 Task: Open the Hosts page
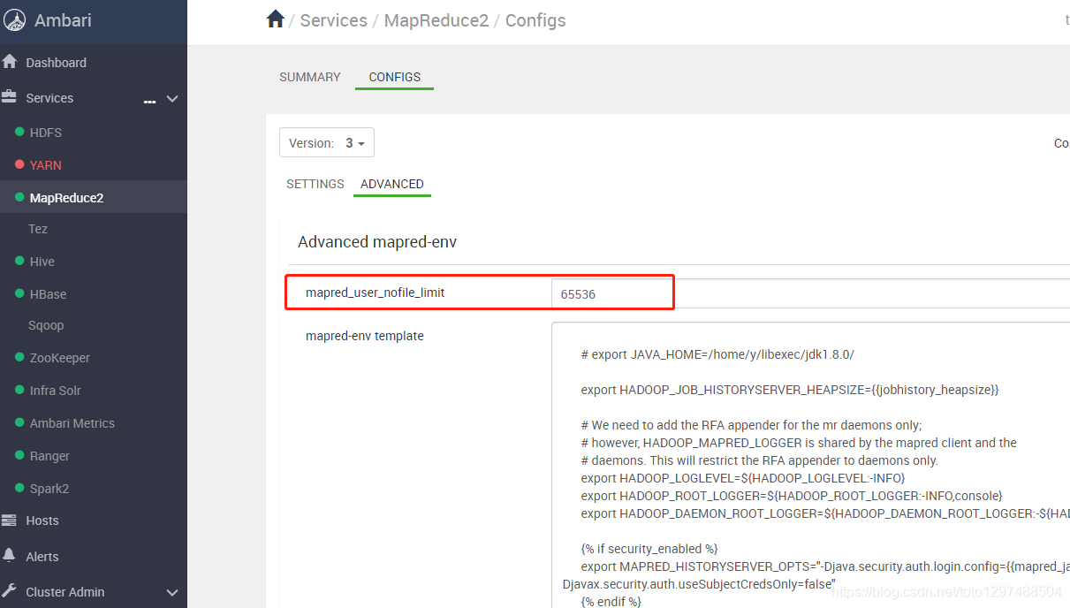pyautogui.click(x=42, y=521)
